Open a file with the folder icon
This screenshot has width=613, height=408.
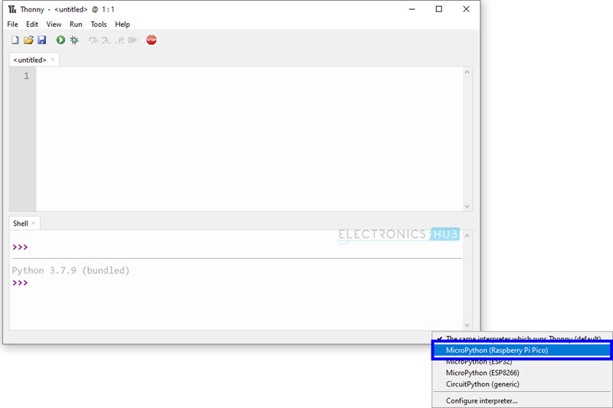pos(28,40)
